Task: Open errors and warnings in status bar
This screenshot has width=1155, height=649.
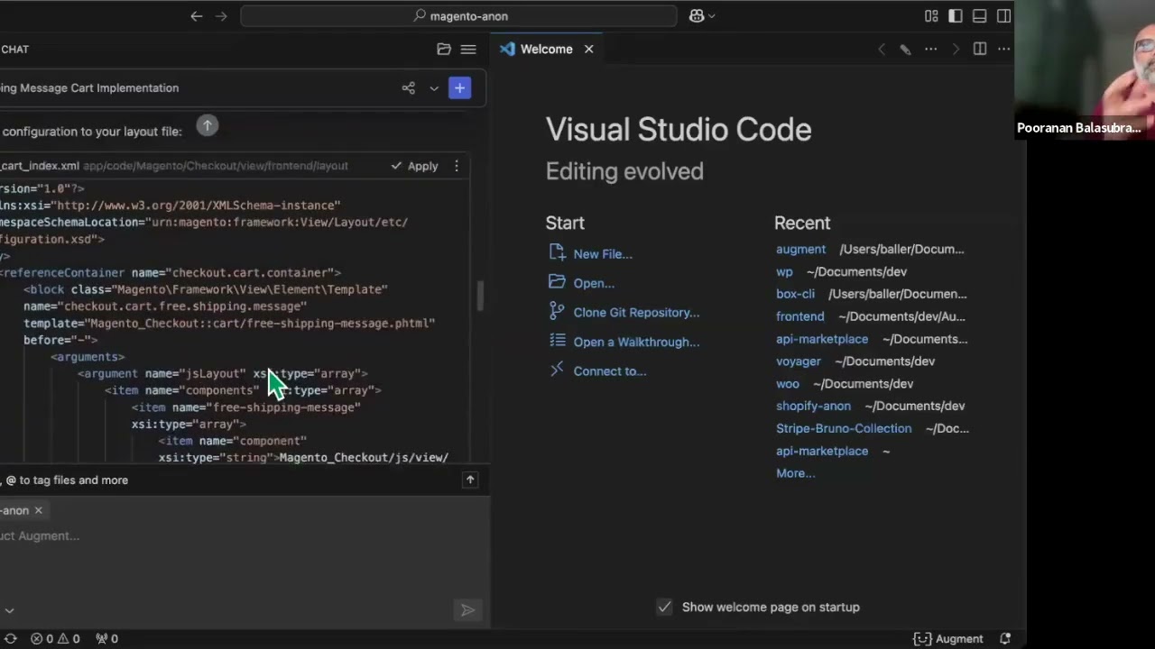Action: click(55, 638)
